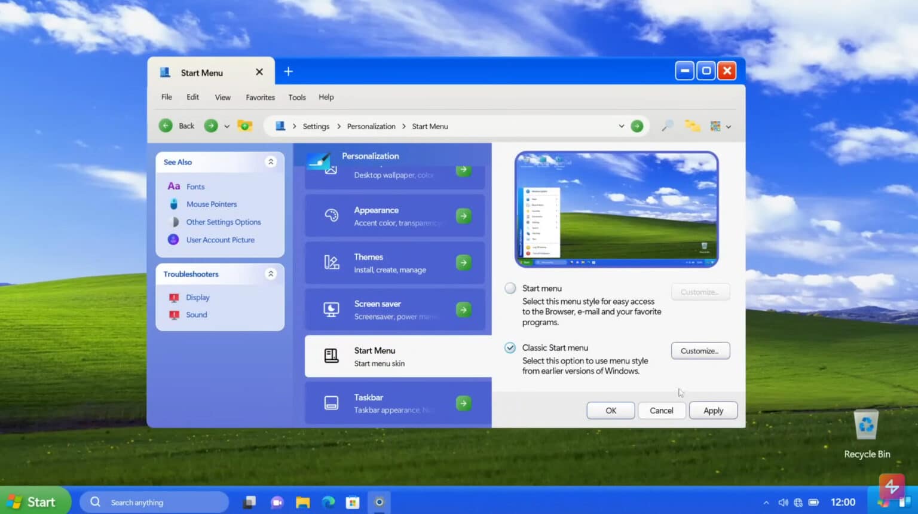
Task: Click the Screen saver monitor icon
Action: [x=332, y=309]
